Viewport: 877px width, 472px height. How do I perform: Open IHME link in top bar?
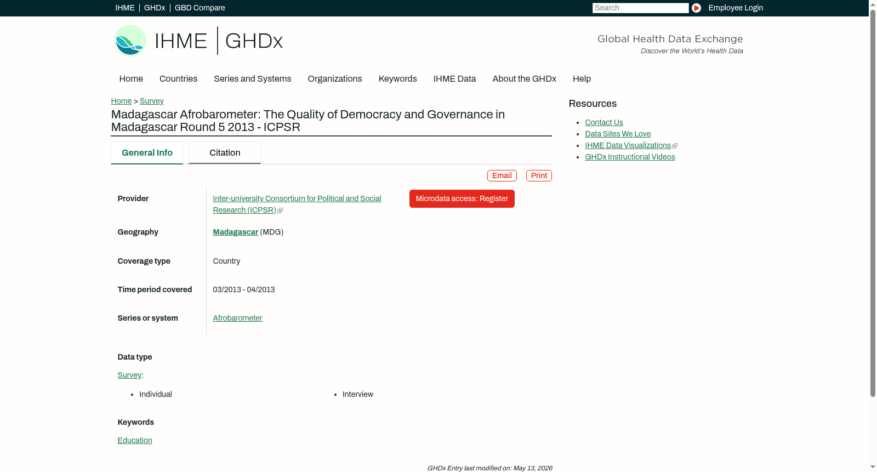[125, 8]
